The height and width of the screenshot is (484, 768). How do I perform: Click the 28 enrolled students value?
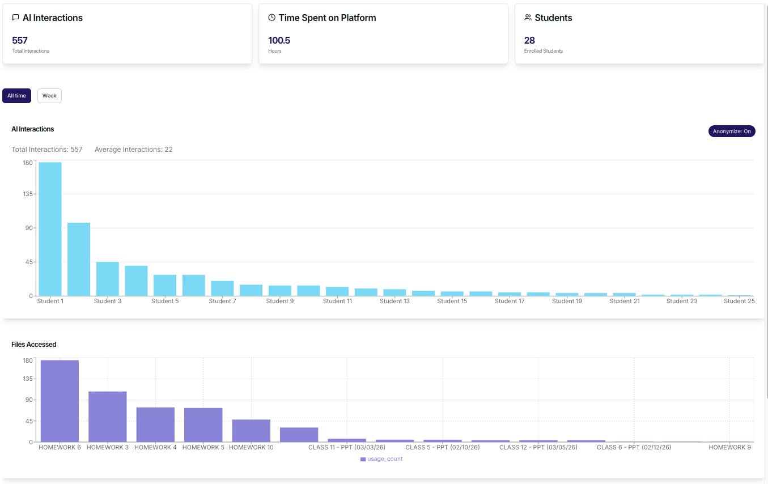[529, 40]
